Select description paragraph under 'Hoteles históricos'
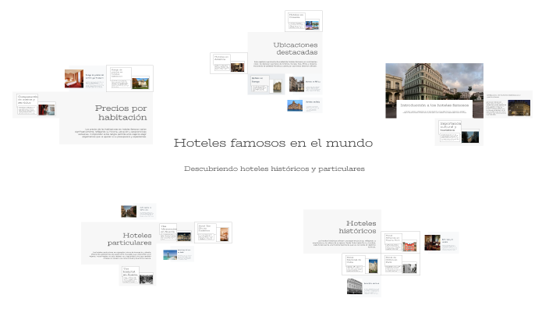The width and height of the screenshot is (549, 309). pyautogui.click(x=344, y=243)
